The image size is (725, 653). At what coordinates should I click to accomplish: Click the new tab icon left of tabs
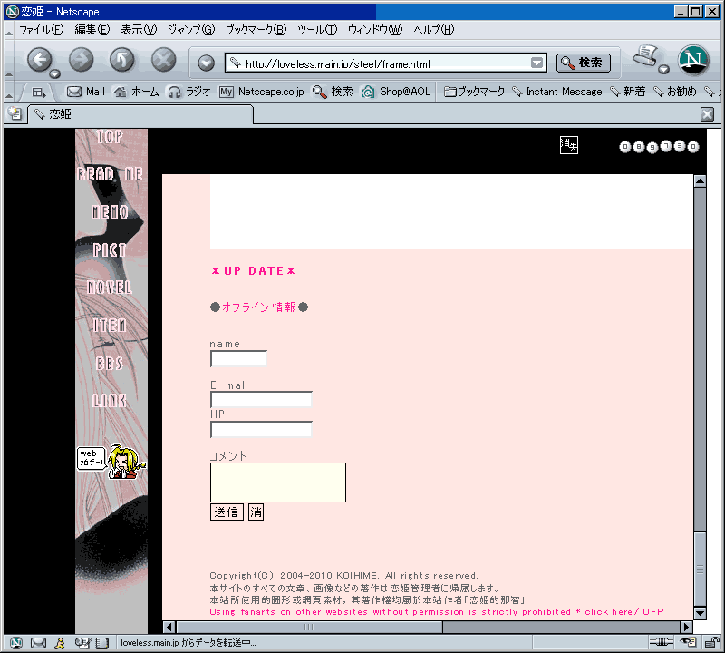14,113
